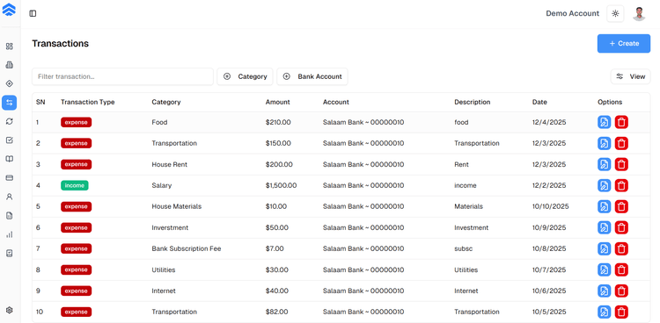Open the user avatar menu

[x=639, y=13]
